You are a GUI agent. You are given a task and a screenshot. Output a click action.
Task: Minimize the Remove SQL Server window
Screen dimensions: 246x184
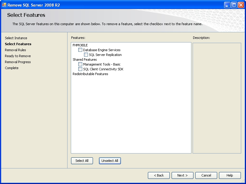click(x=227, y=5)
